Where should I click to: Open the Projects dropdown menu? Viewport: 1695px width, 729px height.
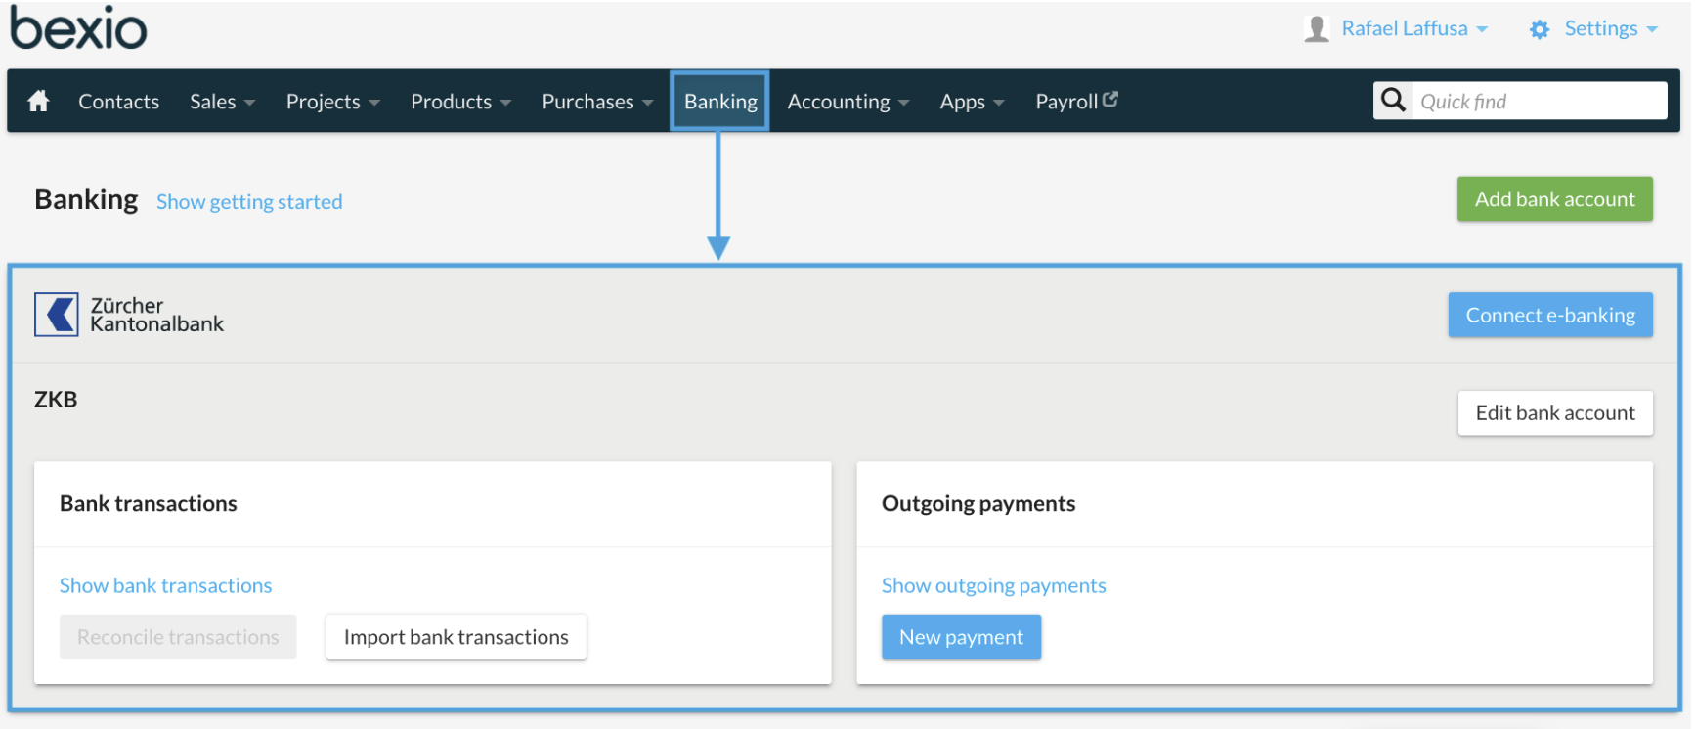pyautogui.click(x=332, y=102)
